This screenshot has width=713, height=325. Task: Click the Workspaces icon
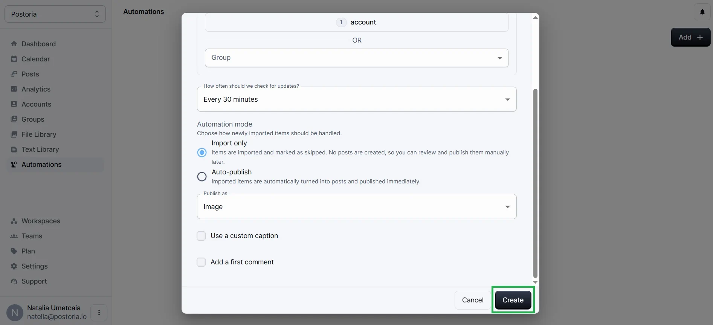click(x=14, y=221)
